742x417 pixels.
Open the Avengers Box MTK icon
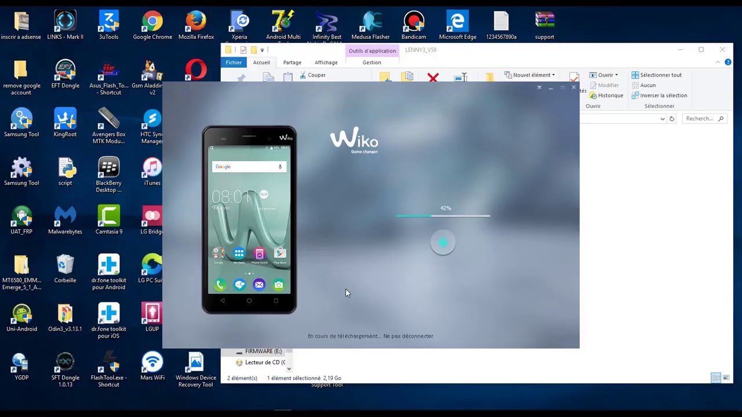[108, 126]
